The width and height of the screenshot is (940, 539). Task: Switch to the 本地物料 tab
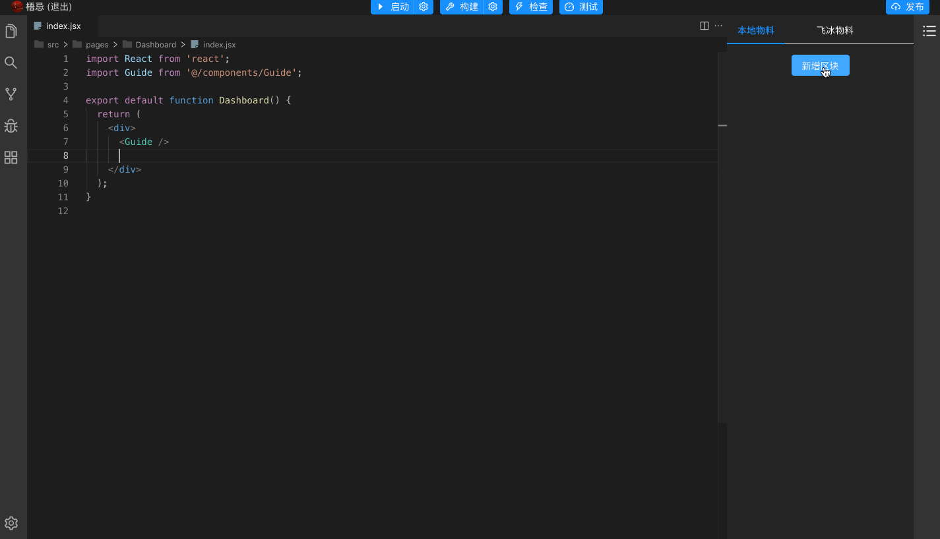click(756, 30)
